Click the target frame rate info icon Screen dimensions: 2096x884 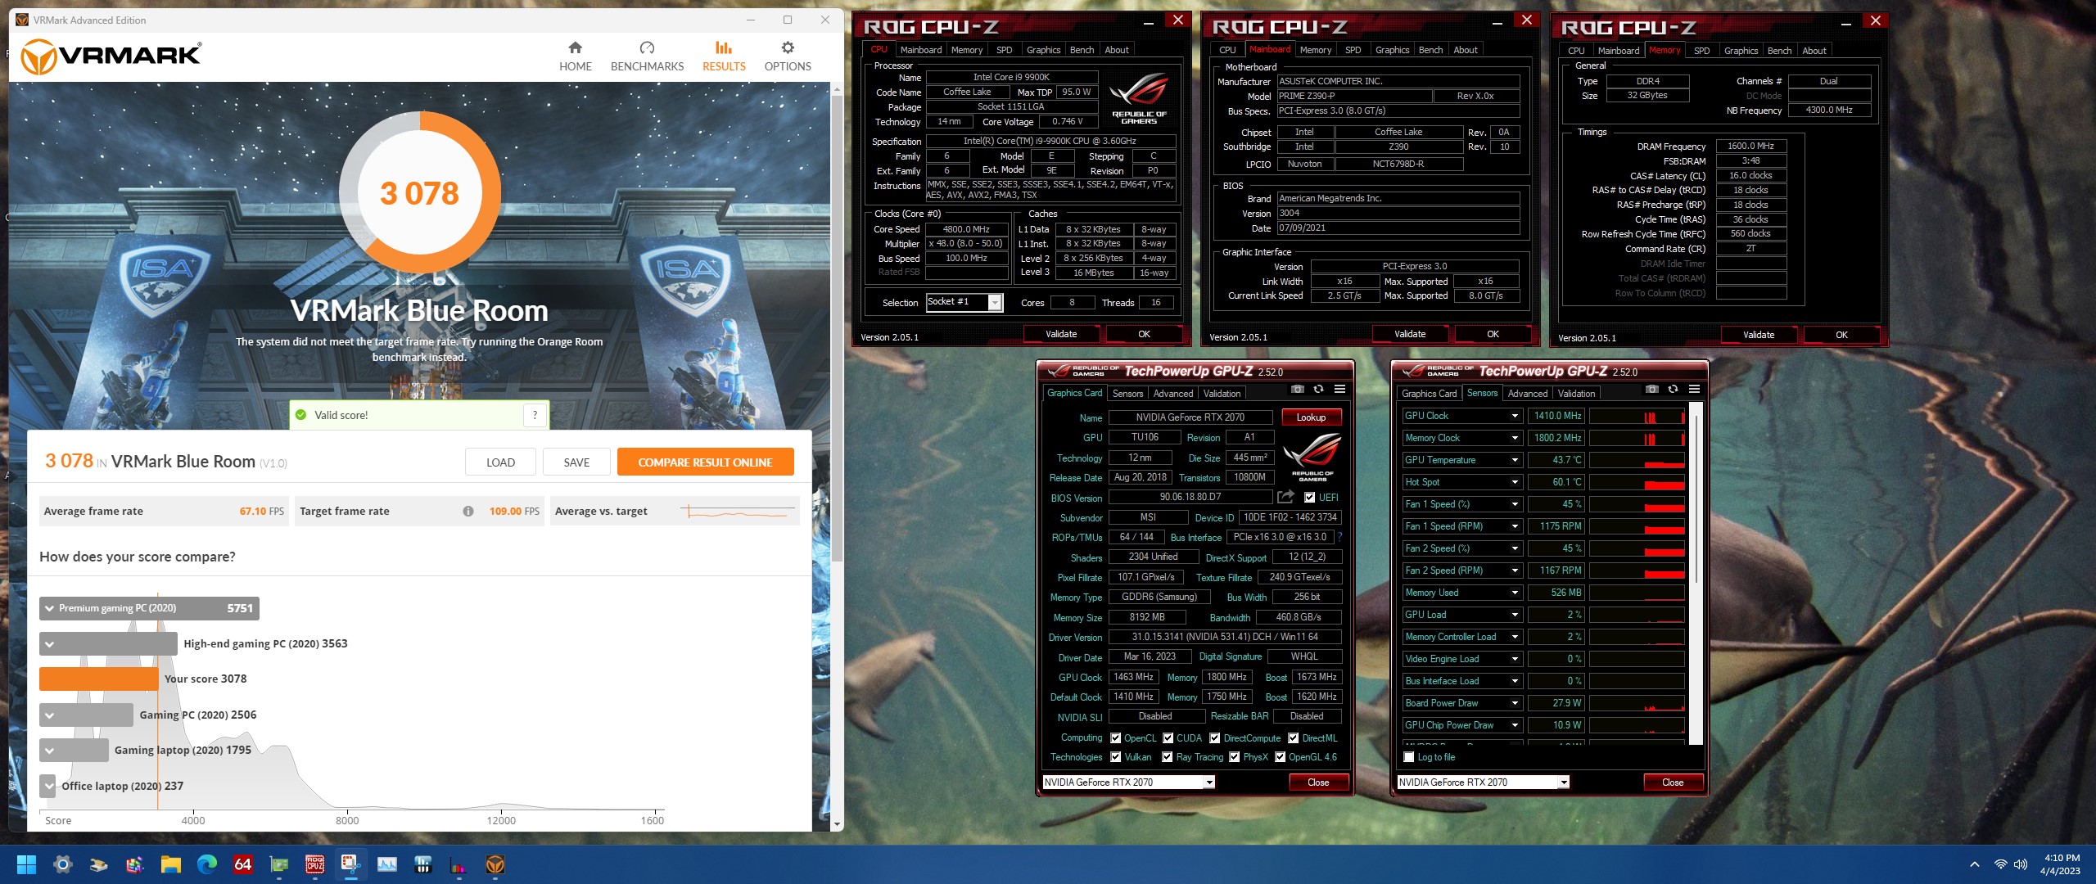468,511
